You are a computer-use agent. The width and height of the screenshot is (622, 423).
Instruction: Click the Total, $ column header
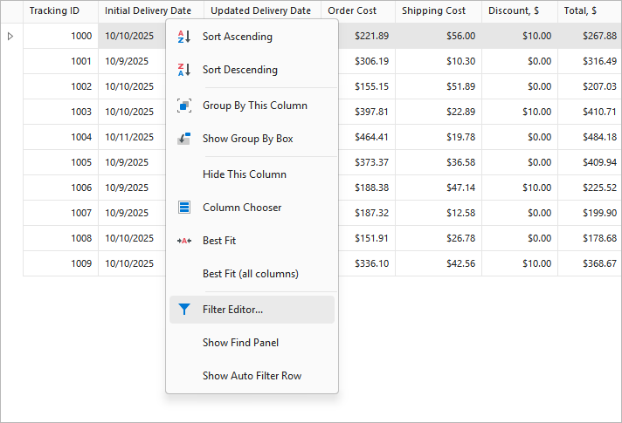[x=590, y=11]
